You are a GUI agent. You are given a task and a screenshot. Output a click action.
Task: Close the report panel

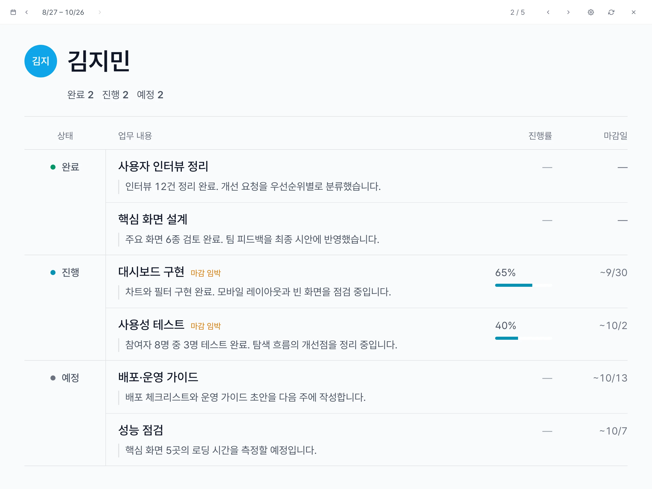tap(633, 12)
